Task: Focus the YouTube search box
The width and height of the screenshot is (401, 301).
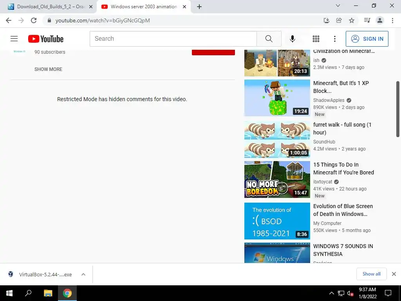Action: (173, 39)
